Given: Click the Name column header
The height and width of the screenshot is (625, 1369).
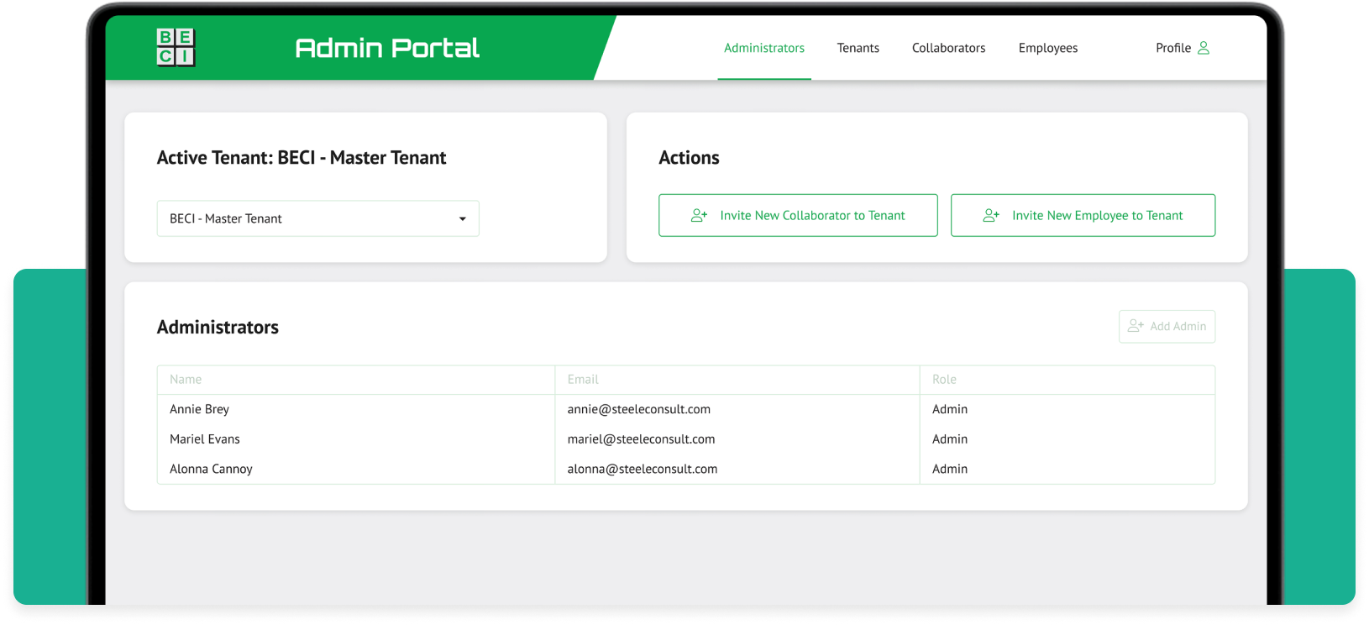Looking at the screenshot, I should click(186, 380).
